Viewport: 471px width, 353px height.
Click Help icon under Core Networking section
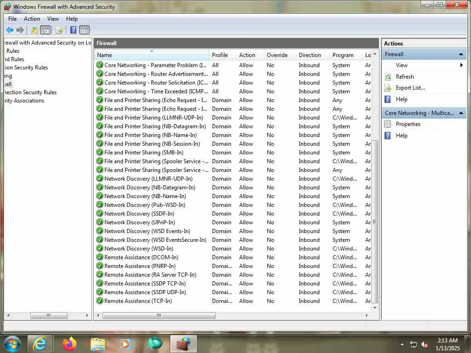(x=388, y=136)
